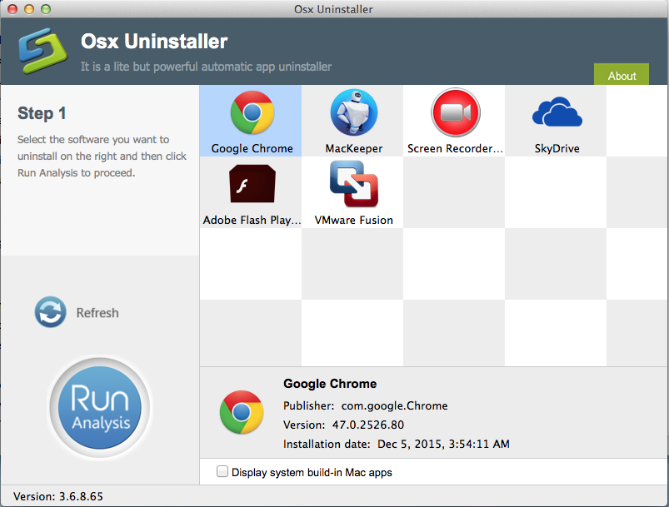Click the circular Refresh arrows icon
669x507 pixels.
point(50,313)
